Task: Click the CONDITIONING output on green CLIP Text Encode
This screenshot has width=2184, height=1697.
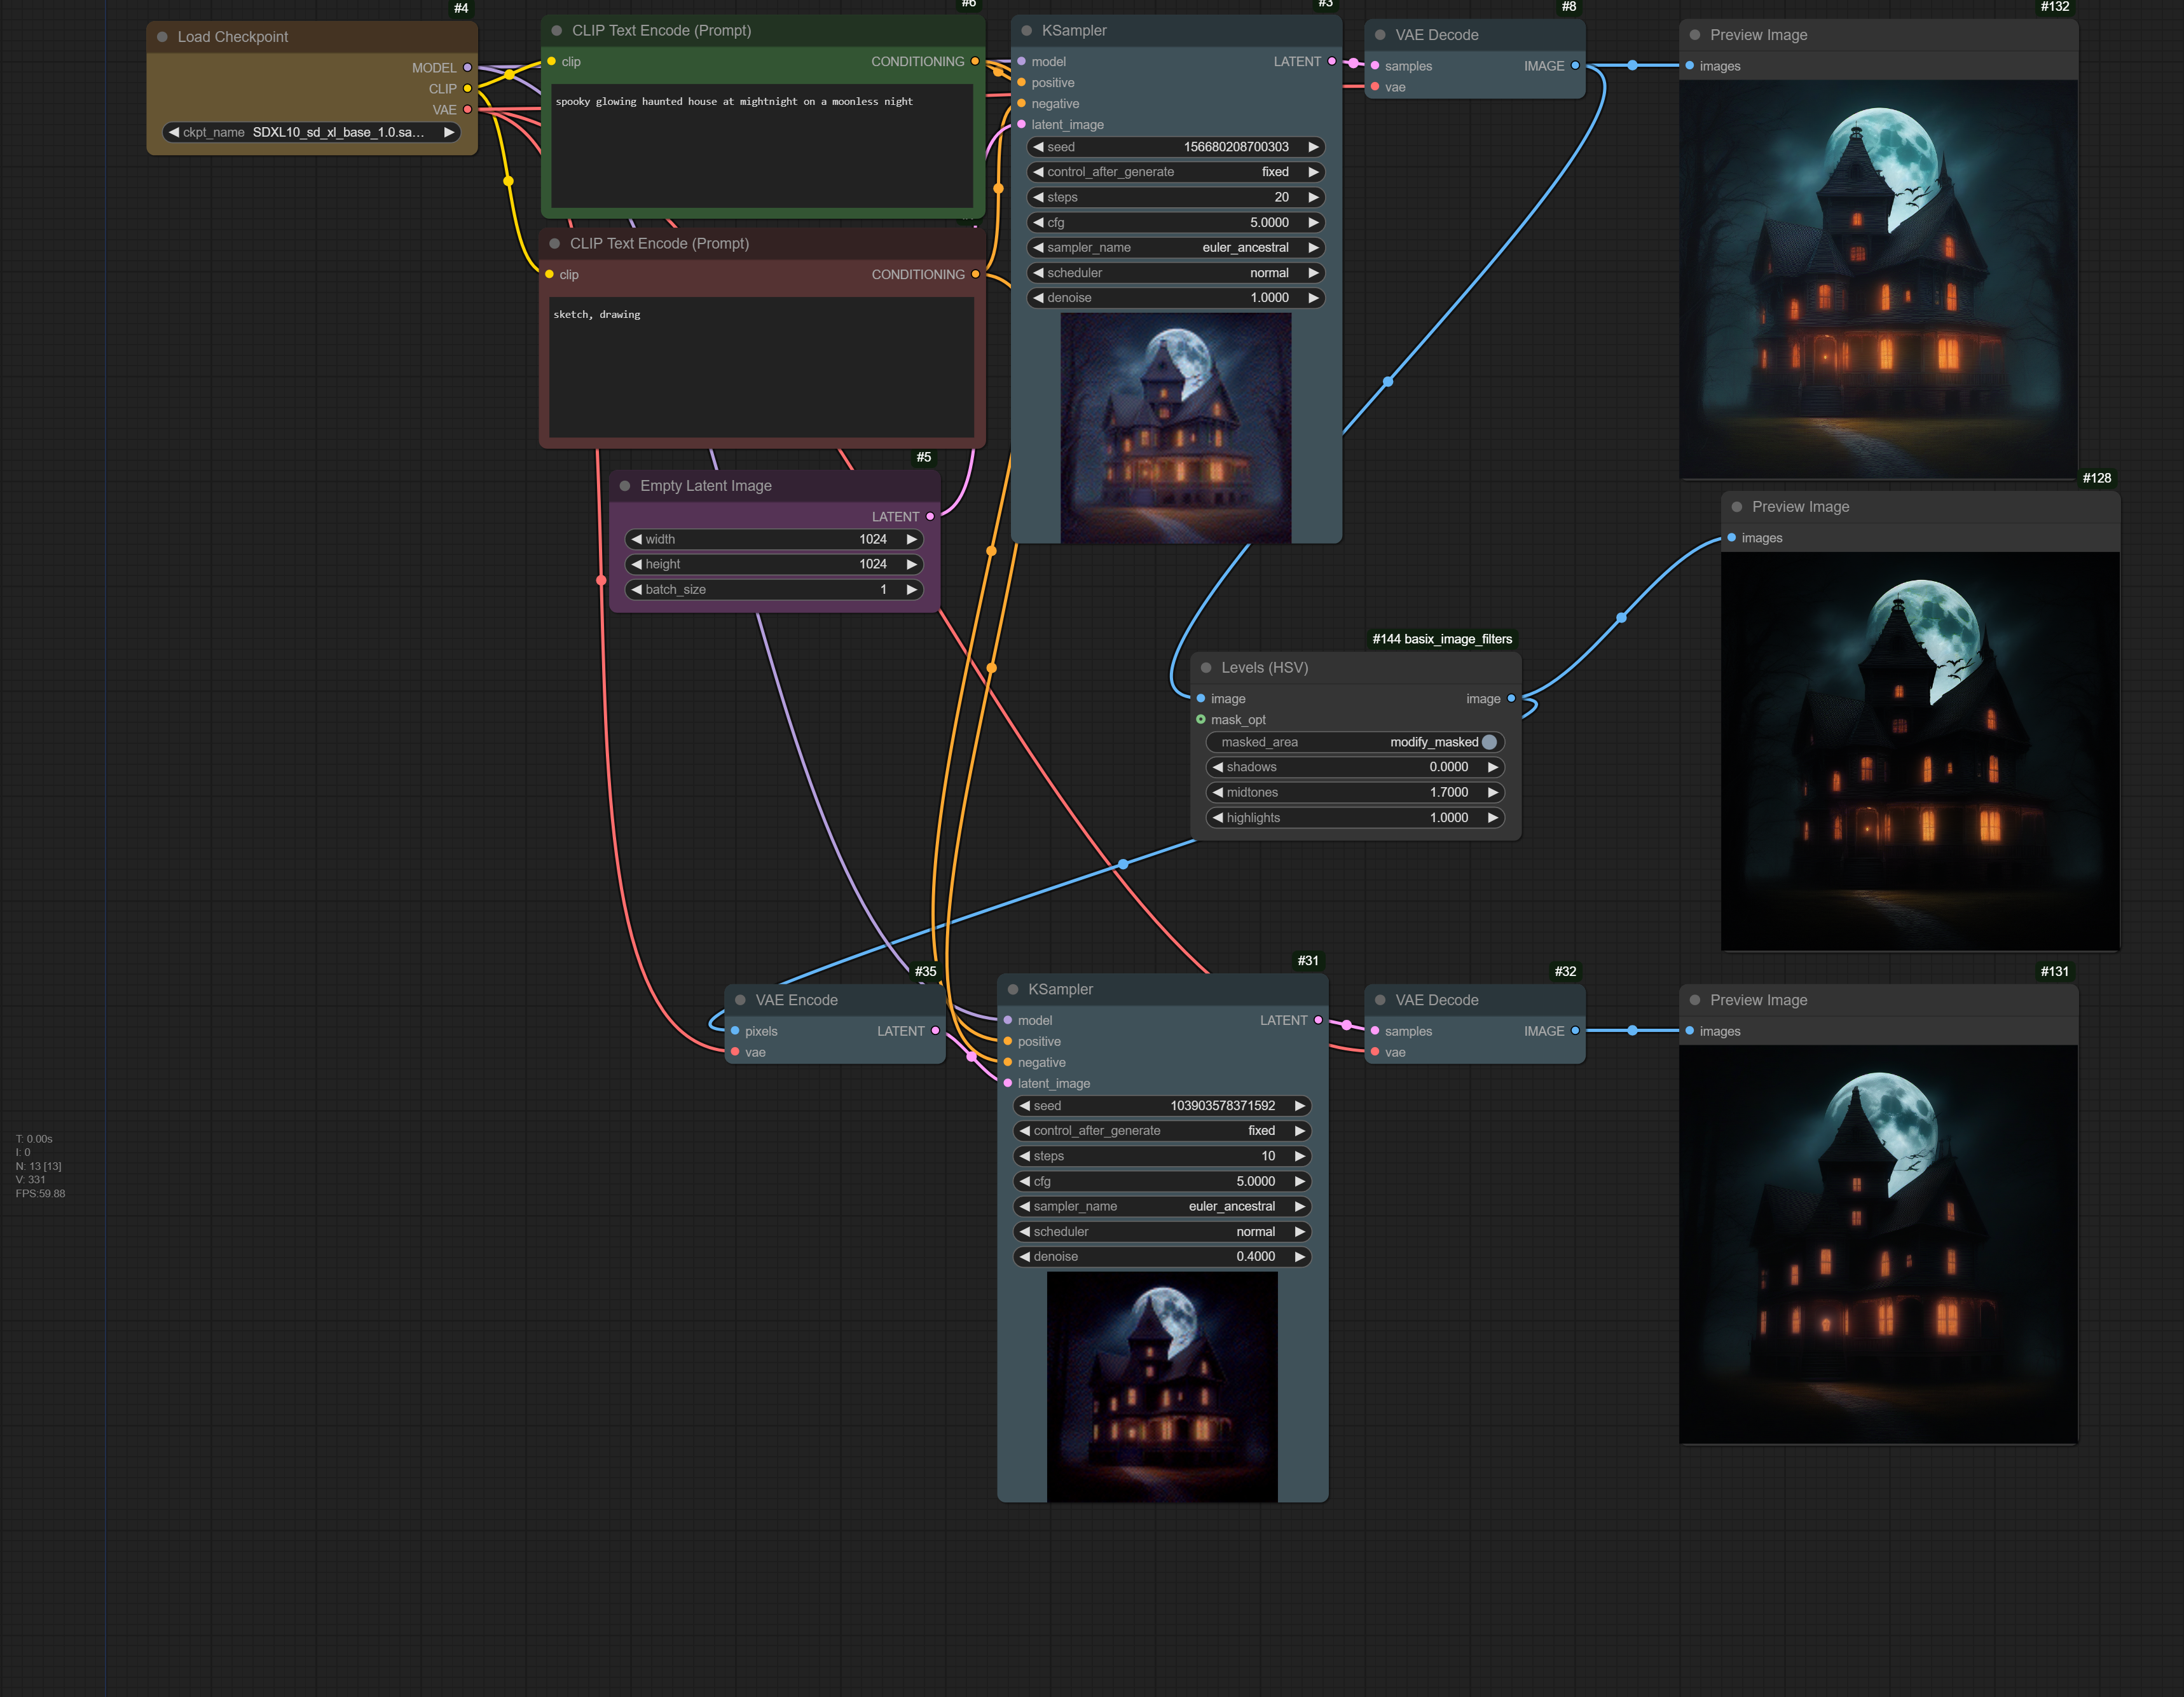Action: [975, 61]
